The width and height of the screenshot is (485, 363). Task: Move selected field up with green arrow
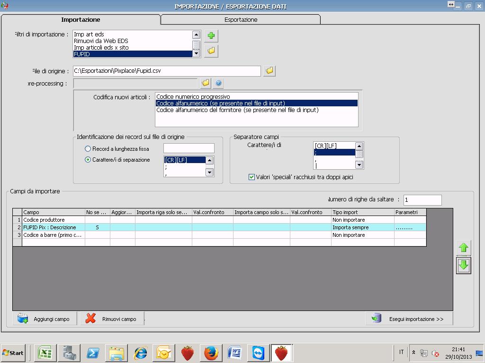click(x=463, y=248)
